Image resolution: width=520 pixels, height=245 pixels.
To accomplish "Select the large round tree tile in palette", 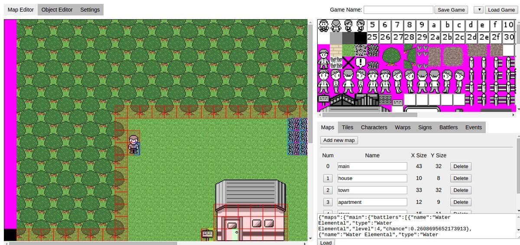I will click(391, 57).
